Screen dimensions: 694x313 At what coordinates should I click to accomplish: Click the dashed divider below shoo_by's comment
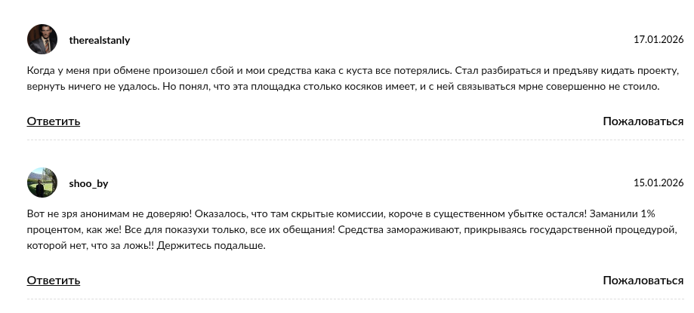[x=355, y=299]
